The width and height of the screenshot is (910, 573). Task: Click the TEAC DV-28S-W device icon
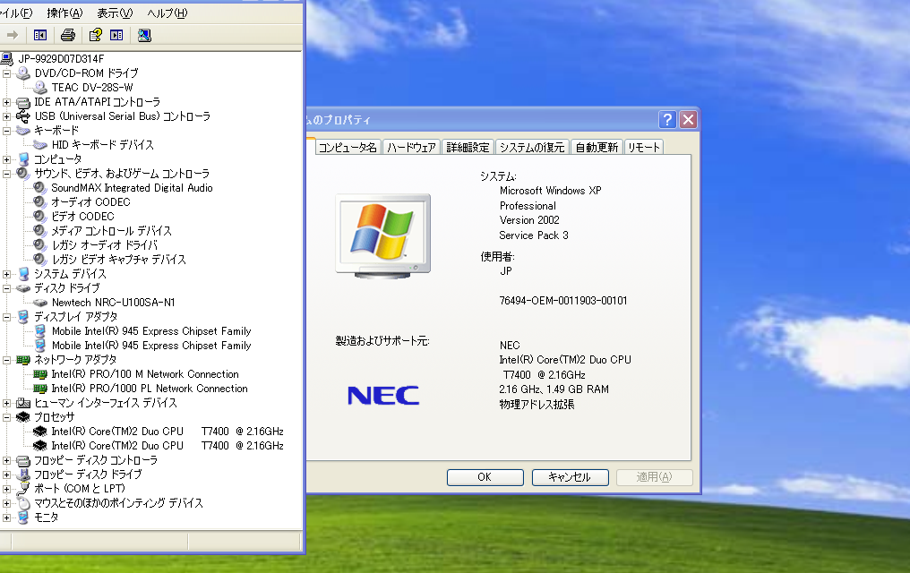[x=40, y=88]
